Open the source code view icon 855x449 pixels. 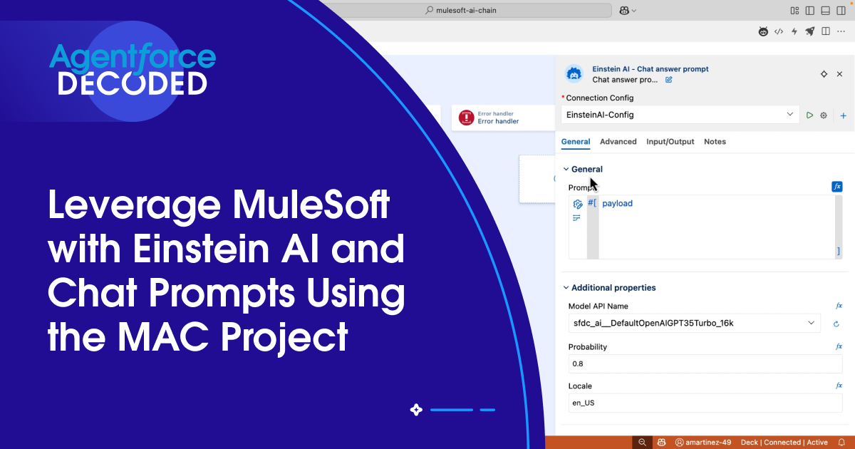click(x=779, y=31)
